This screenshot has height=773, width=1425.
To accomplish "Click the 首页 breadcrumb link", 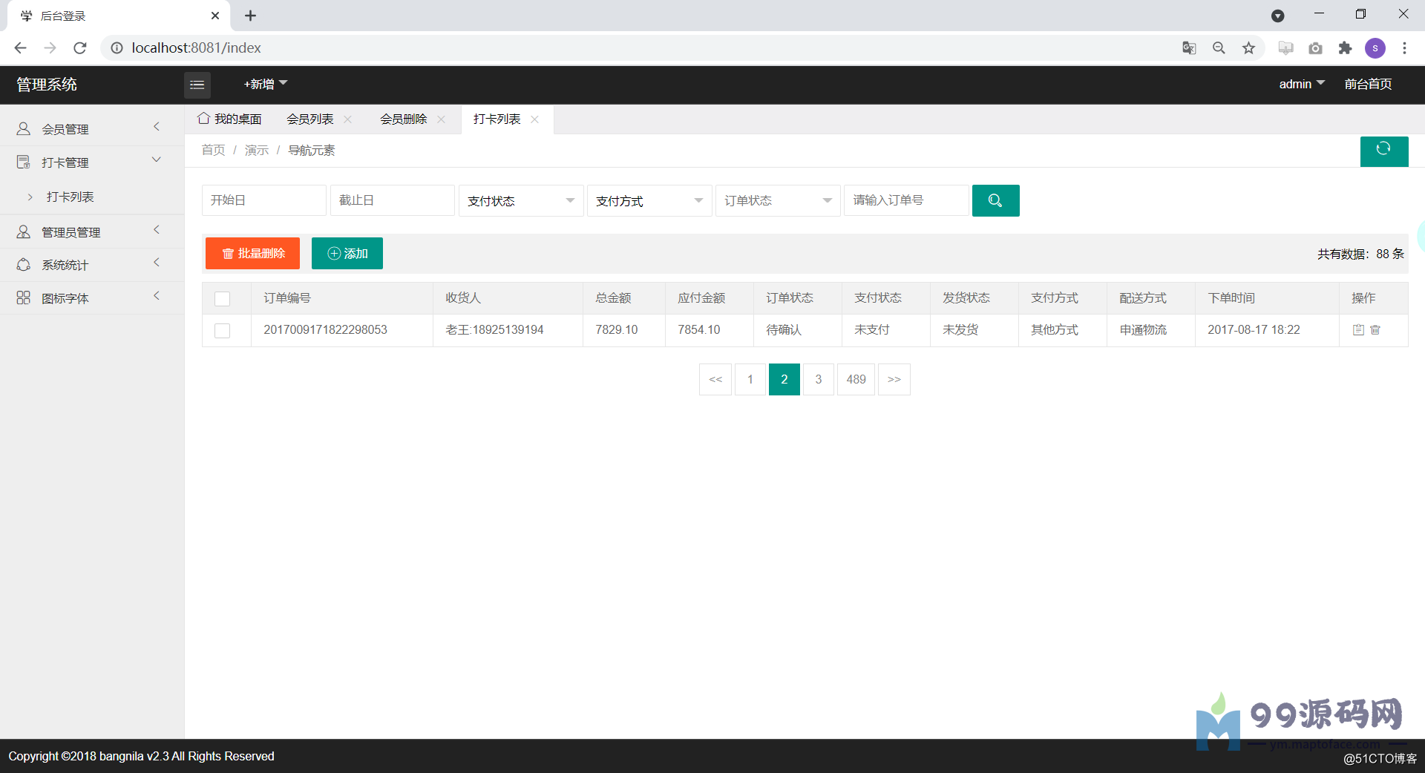I will (213, 151).
